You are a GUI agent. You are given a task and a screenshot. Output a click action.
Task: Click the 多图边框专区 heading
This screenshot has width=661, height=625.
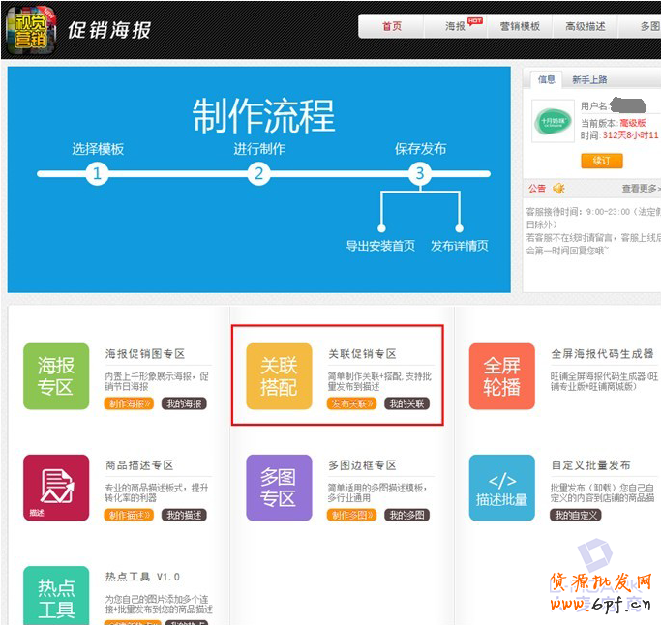pos(362,465)
